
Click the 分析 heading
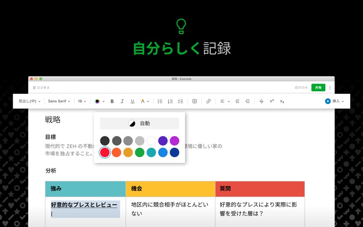tap(51, 171)
